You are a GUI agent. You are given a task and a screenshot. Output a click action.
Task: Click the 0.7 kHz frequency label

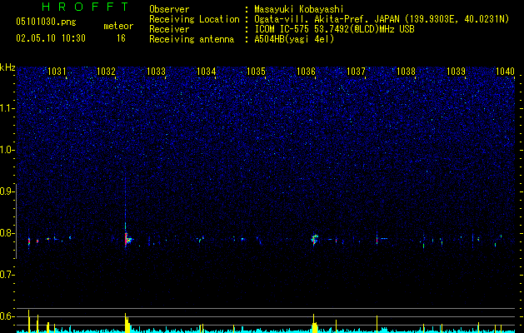click(7, 275)
